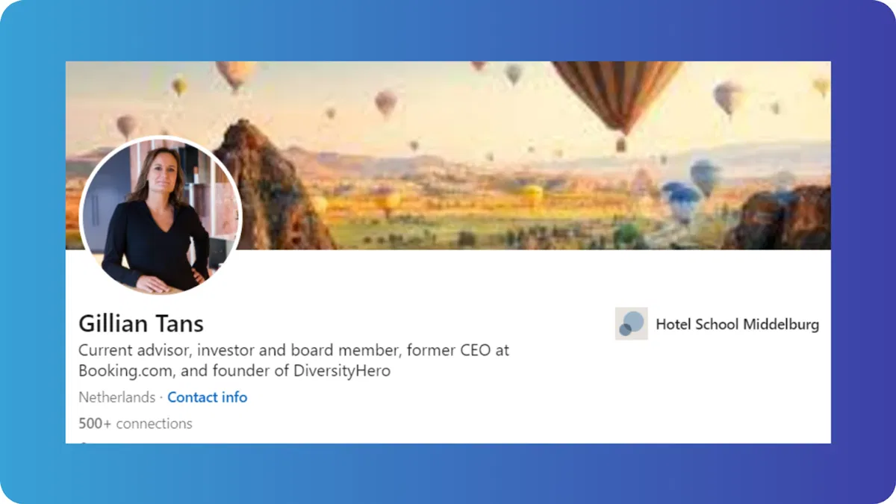Image resolution: width=896 pixels, height=504 pixels.
Task: View the 500+ connections count
Action: (x=135, y=423)
